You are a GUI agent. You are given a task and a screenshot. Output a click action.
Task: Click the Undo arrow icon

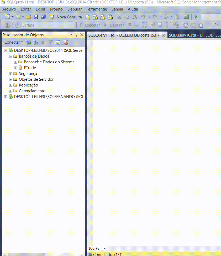pos(143,17)
